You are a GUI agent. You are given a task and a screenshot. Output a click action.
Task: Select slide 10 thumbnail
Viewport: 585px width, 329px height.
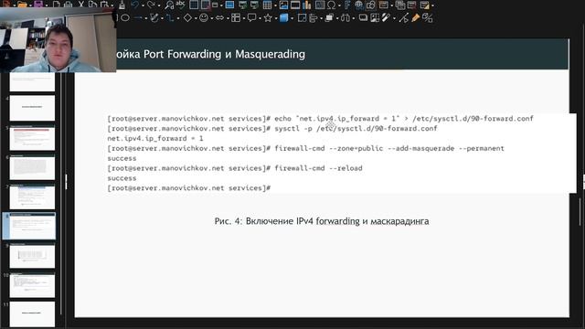click(x=32, y=285)
